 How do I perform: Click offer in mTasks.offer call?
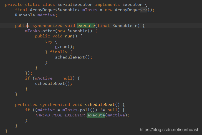[x=49, y=31]
